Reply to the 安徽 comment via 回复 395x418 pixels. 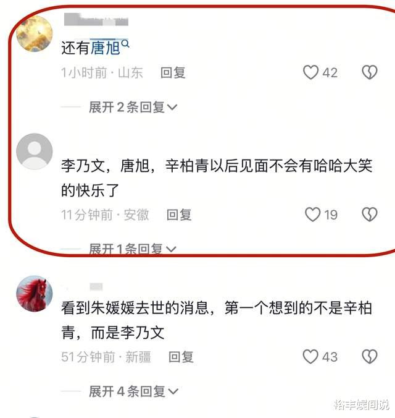coord(179,215)
